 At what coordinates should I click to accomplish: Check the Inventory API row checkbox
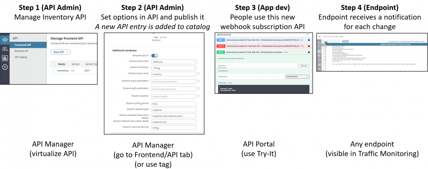click(x=53, y=71)
